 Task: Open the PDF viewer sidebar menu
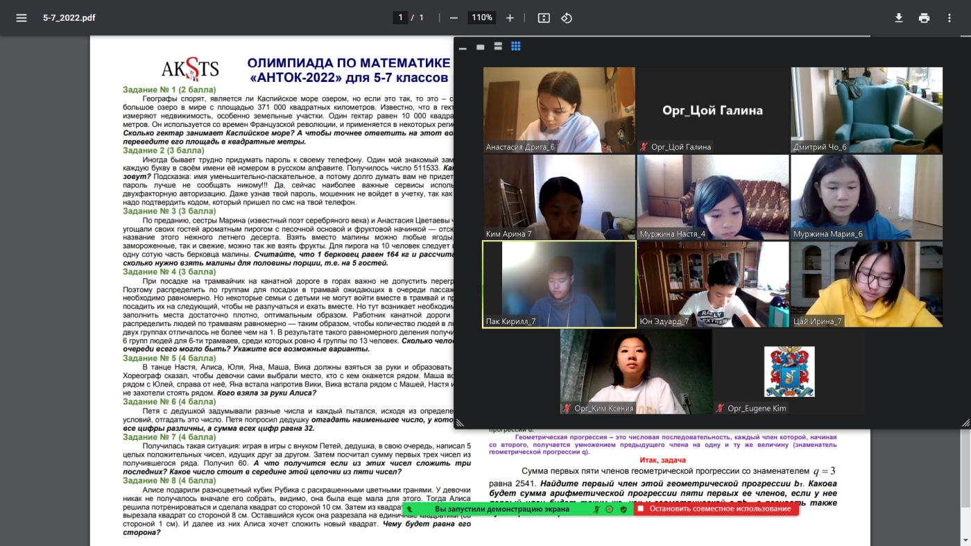click(x=22, y=18)
